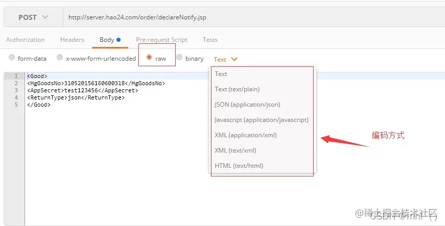Click the </Good> closing tag line
Viewport: 445px width, 226px height.
(x=39, y=105)
